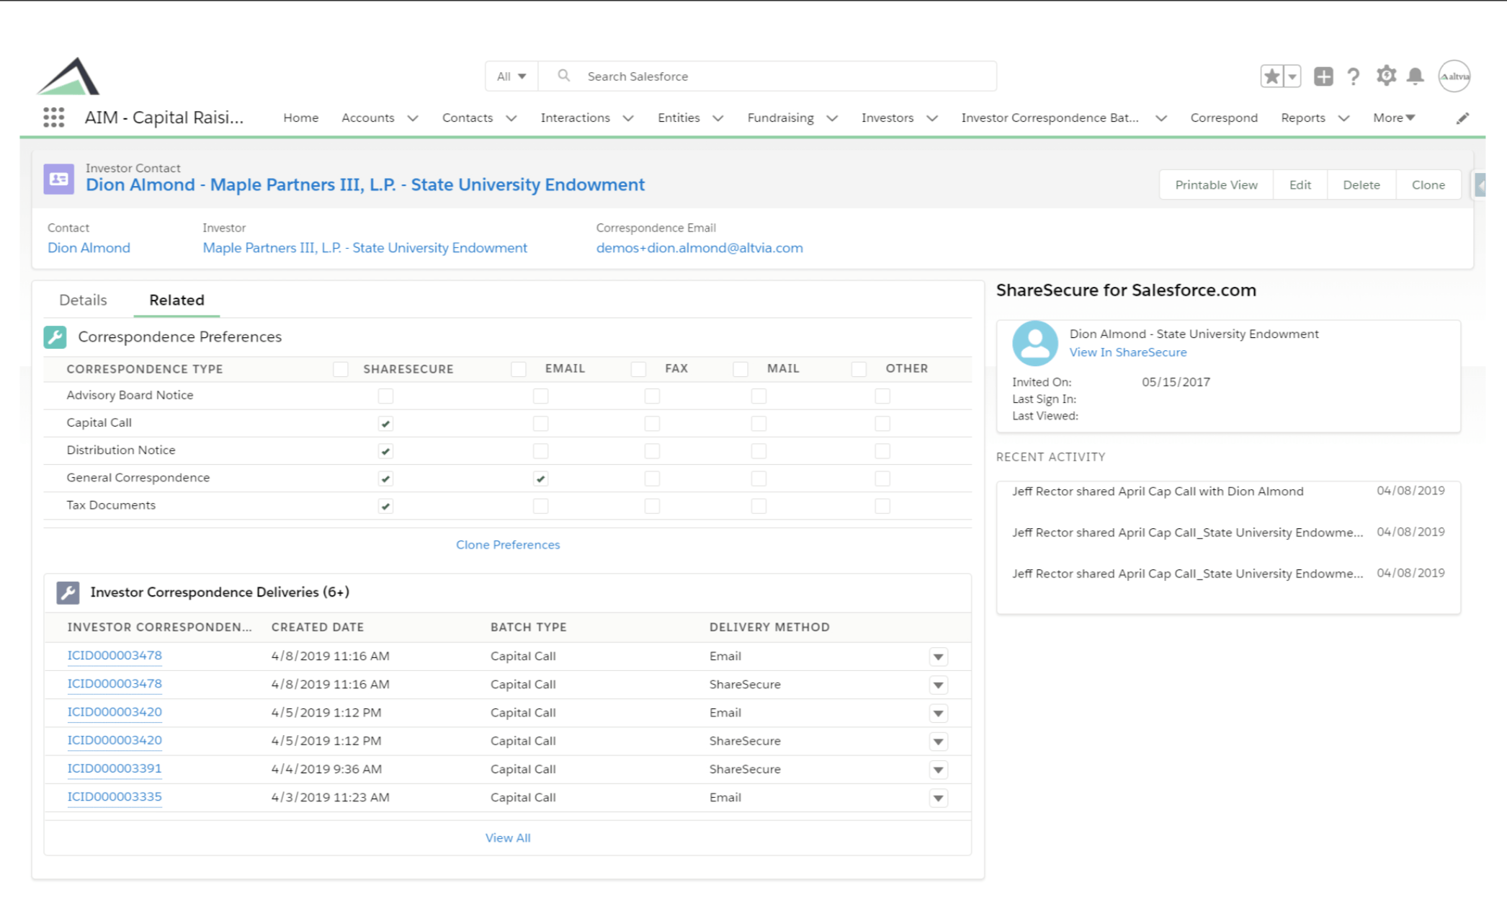The width and height of the screenshot is (1507, 908).
Task: Click the search magnifier icon
Action: pyautogui.click(x=564, y=76)
